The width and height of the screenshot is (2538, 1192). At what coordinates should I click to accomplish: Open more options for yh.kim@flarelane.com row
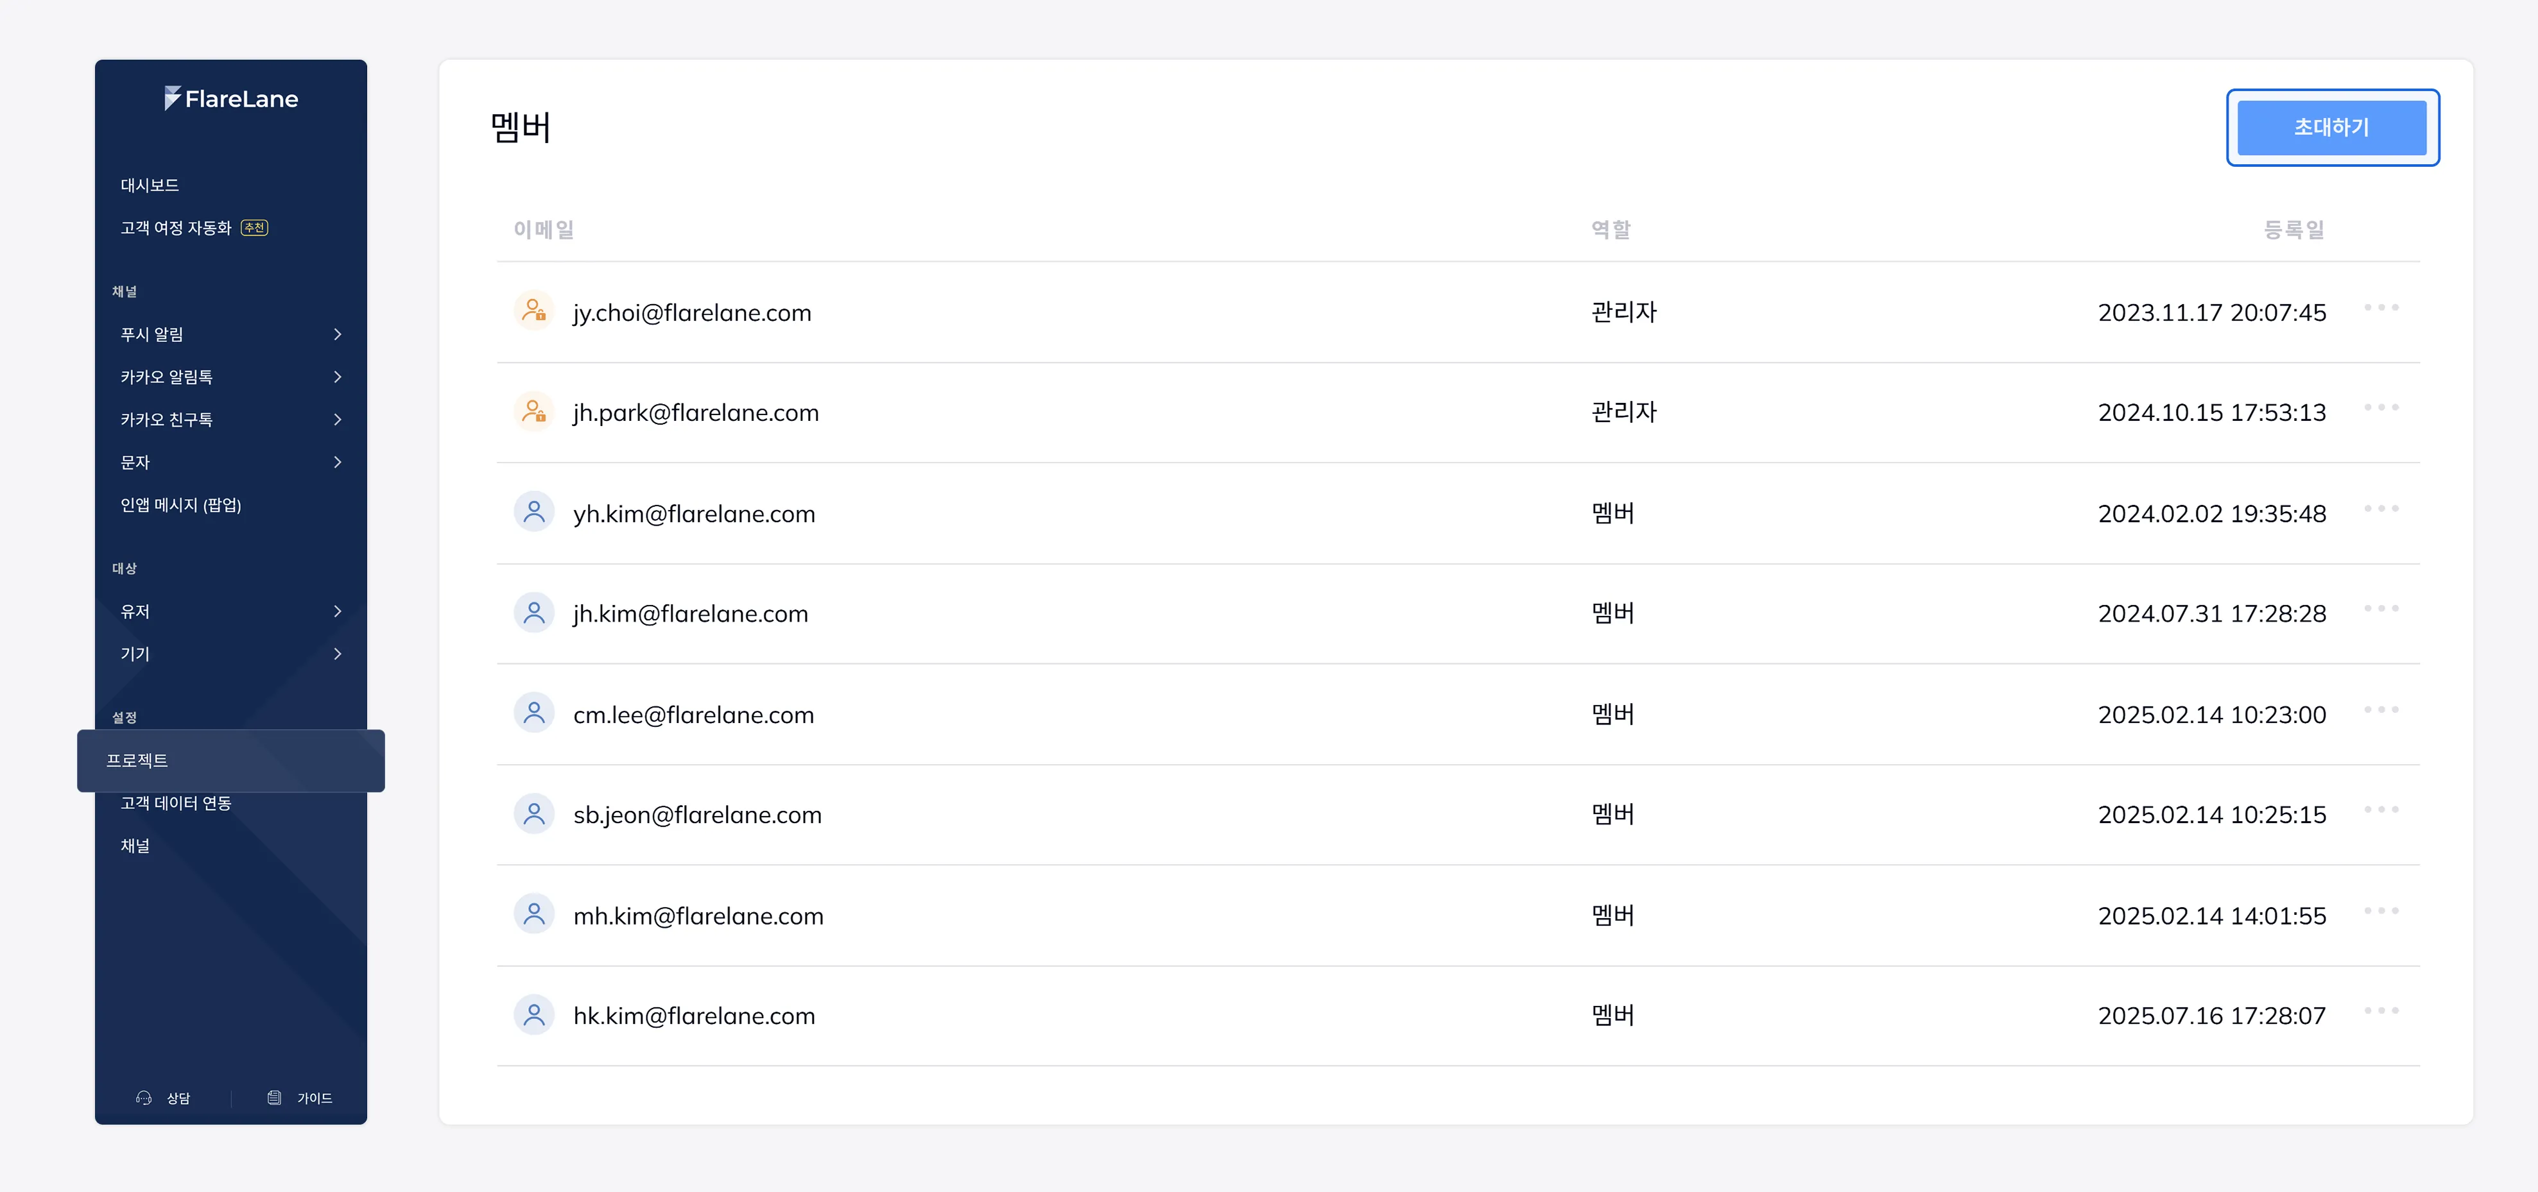2381,508
